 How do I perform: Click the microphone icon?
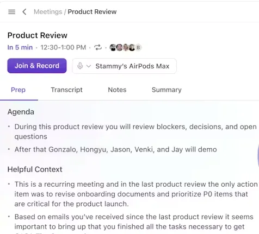(80, 66)
